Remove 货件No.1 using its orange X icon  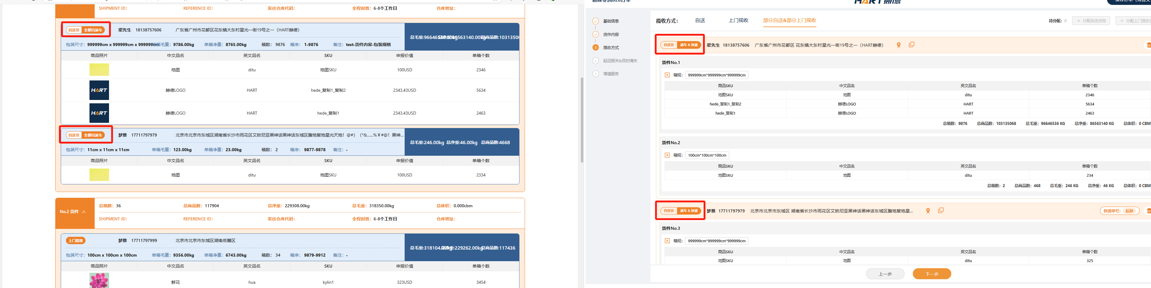tap(667, 75)
